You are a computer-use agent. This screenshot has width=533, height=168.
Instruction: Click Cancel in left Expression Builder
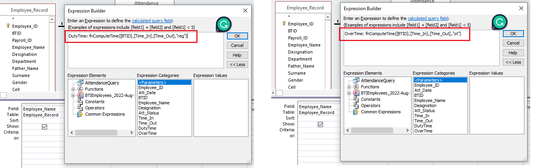[237, 45]
